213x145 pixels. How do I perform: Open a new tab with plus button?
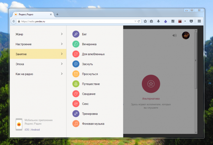point(57,14)
